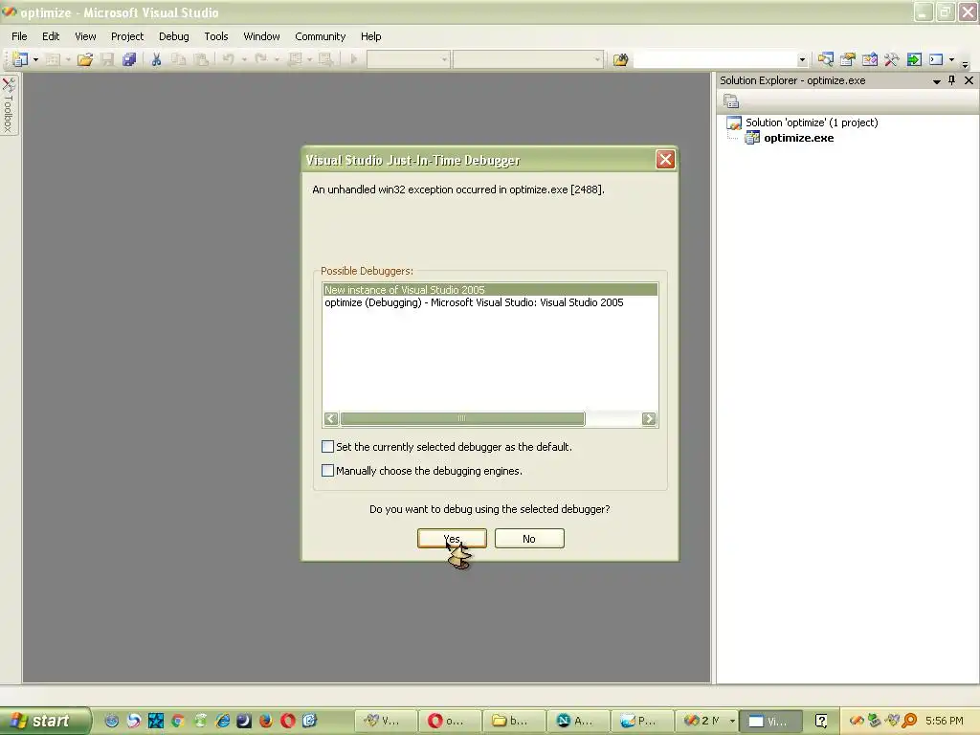
Task: Close the Solution Explorer panel
Action: pos(969,80)
